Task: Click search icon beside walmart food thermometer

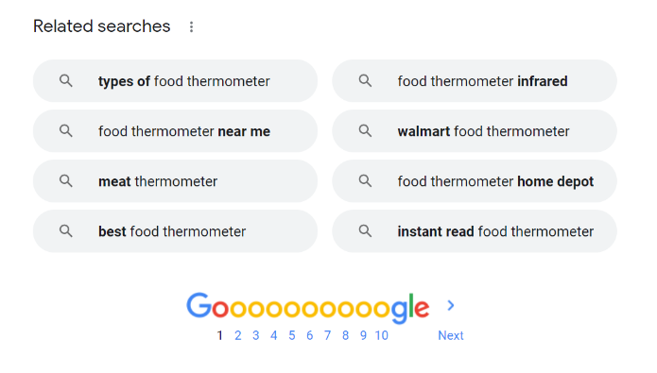Action: click(365, 131)
